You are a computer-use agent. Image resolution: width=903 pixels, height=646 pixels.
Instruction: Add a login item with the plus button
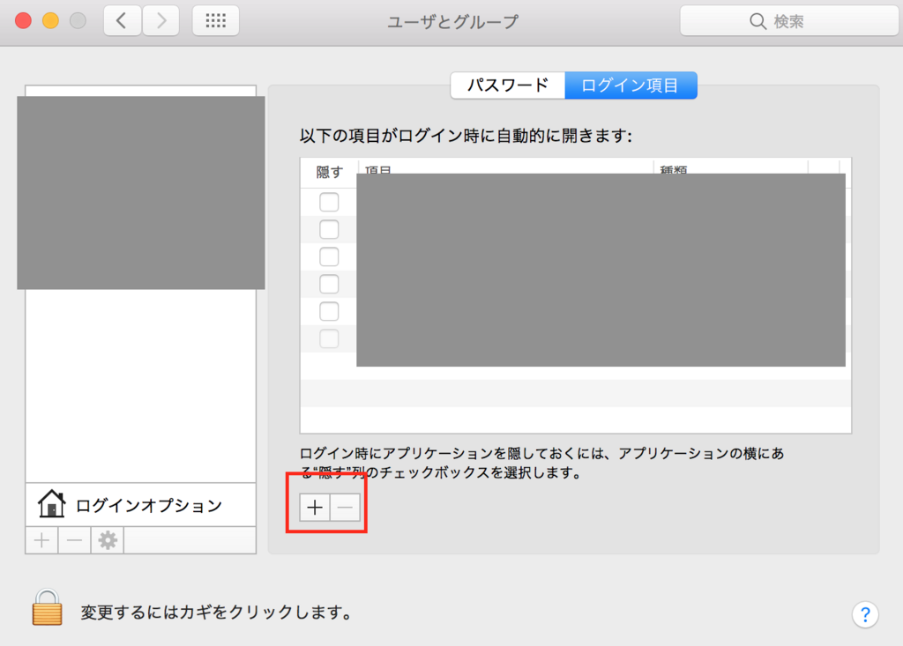pyautogui.click(x=315, y=508)
